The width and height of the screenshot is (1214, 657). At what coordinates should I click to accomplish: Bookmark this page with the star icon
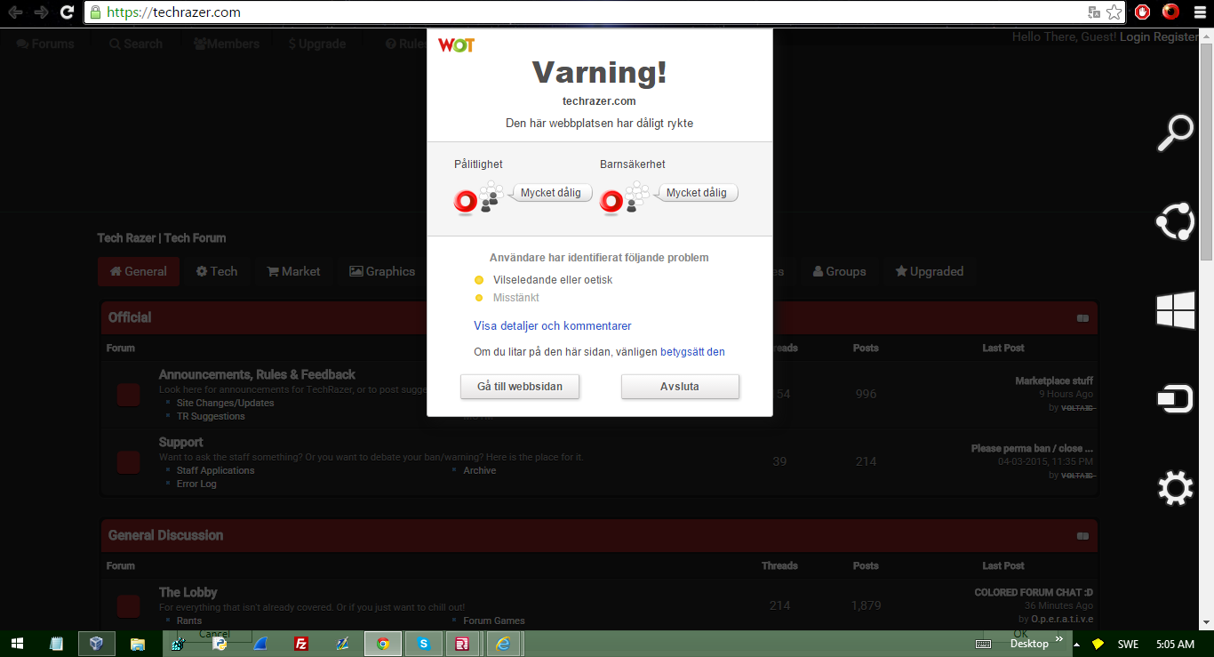point(1114,12)
